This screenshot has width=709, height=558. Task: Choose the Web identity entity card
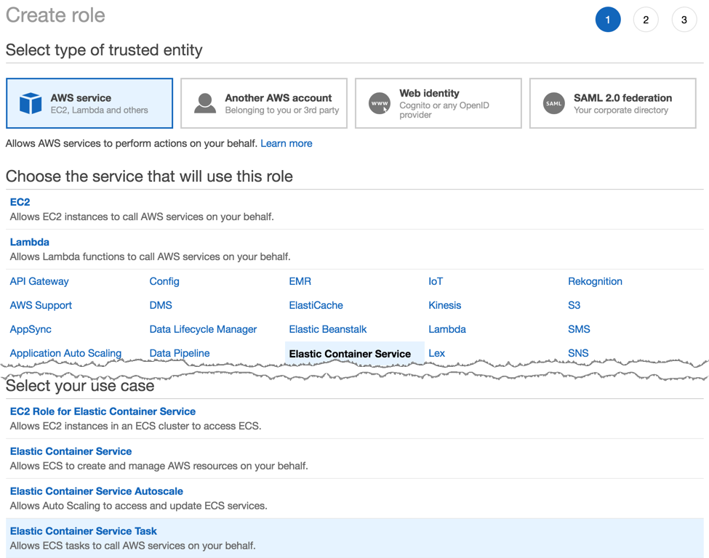[438, 103]
